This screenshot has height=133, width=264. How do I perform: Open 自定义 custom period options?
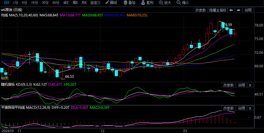[95, 3]
